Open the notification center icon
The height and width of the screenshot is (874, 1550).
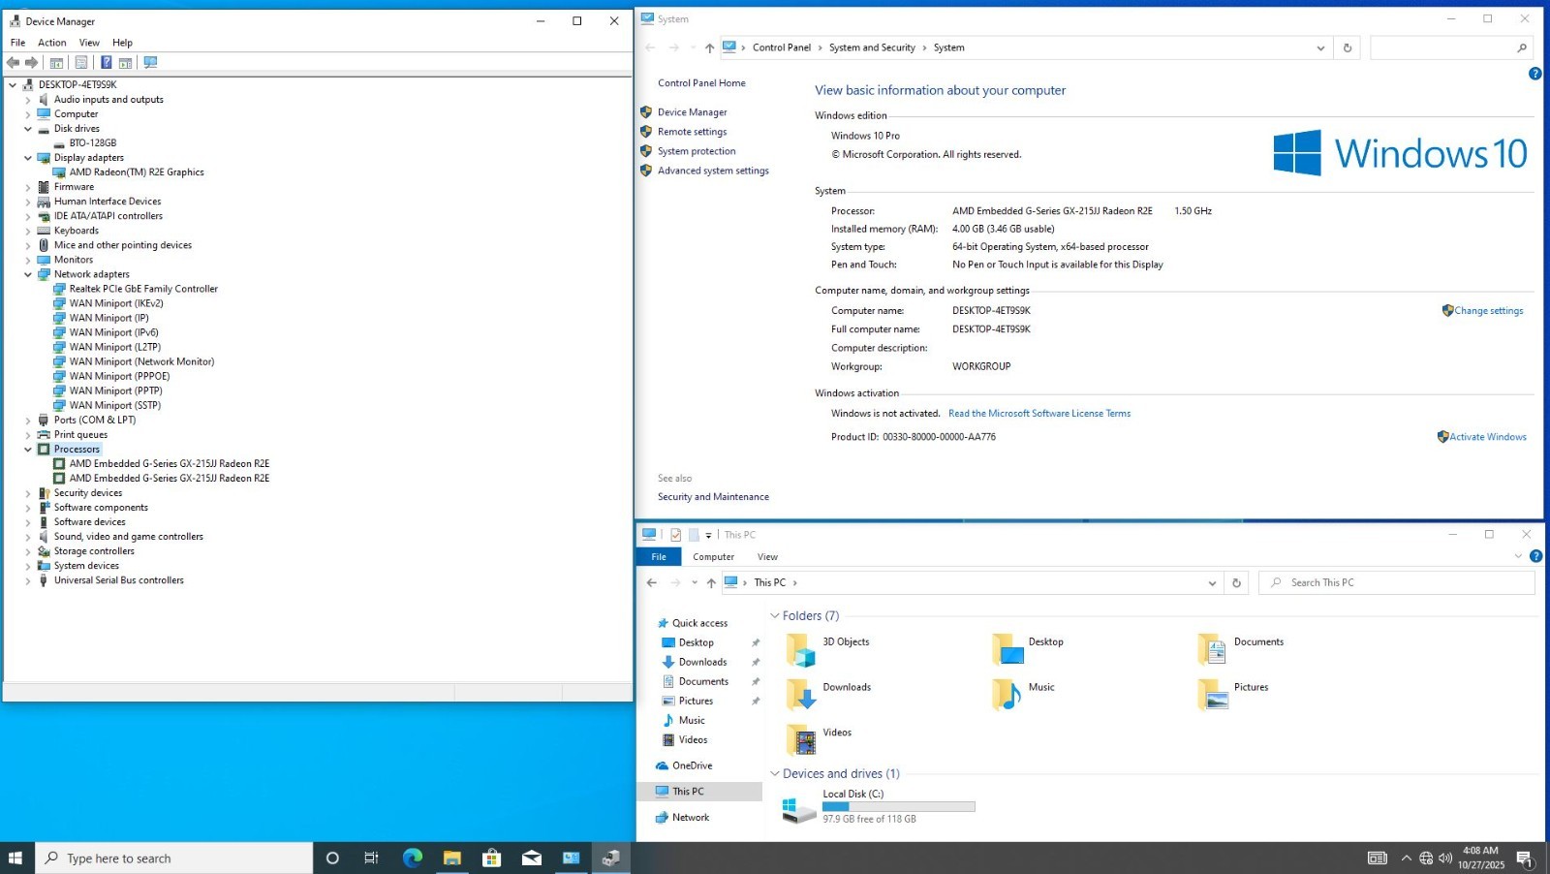coord(1524,858)
